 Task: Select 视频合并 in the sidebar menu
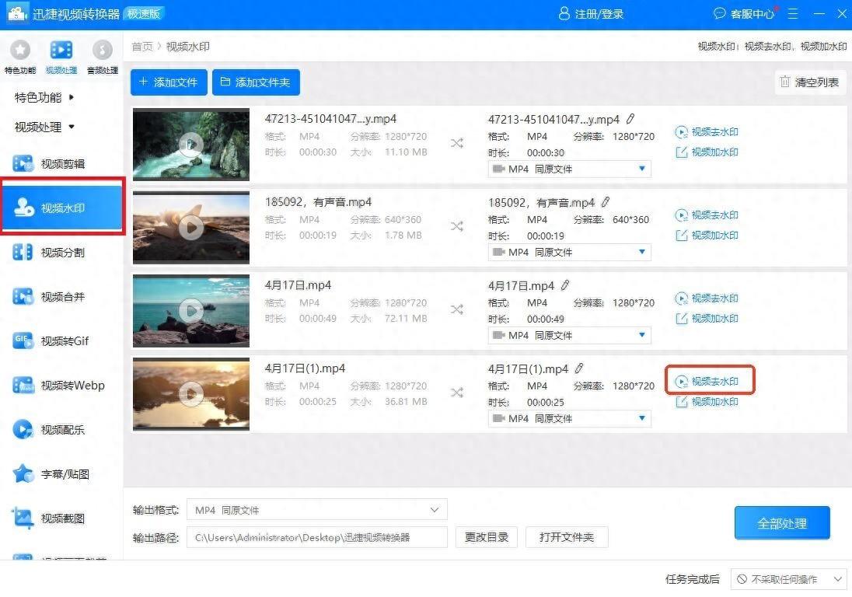[62, 297]
